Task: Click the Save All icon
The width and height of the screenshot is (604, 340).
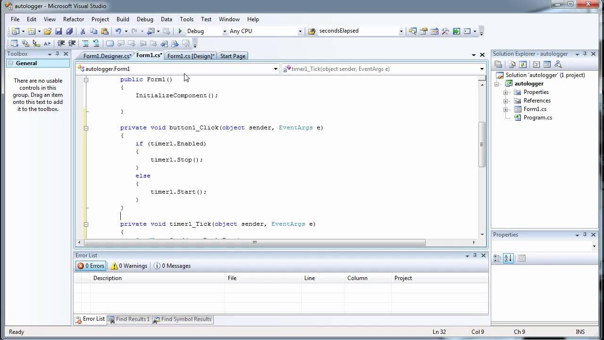Action: point(69,31)
